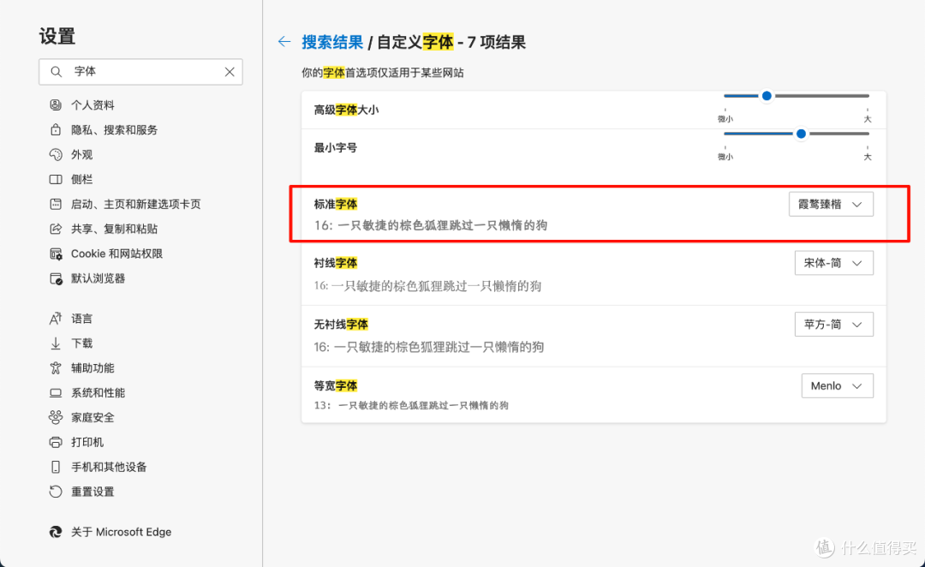Image resolution: width=925 pixels, height=567 pixels.
Task: Open 语言 settings section
Action: 82,319
